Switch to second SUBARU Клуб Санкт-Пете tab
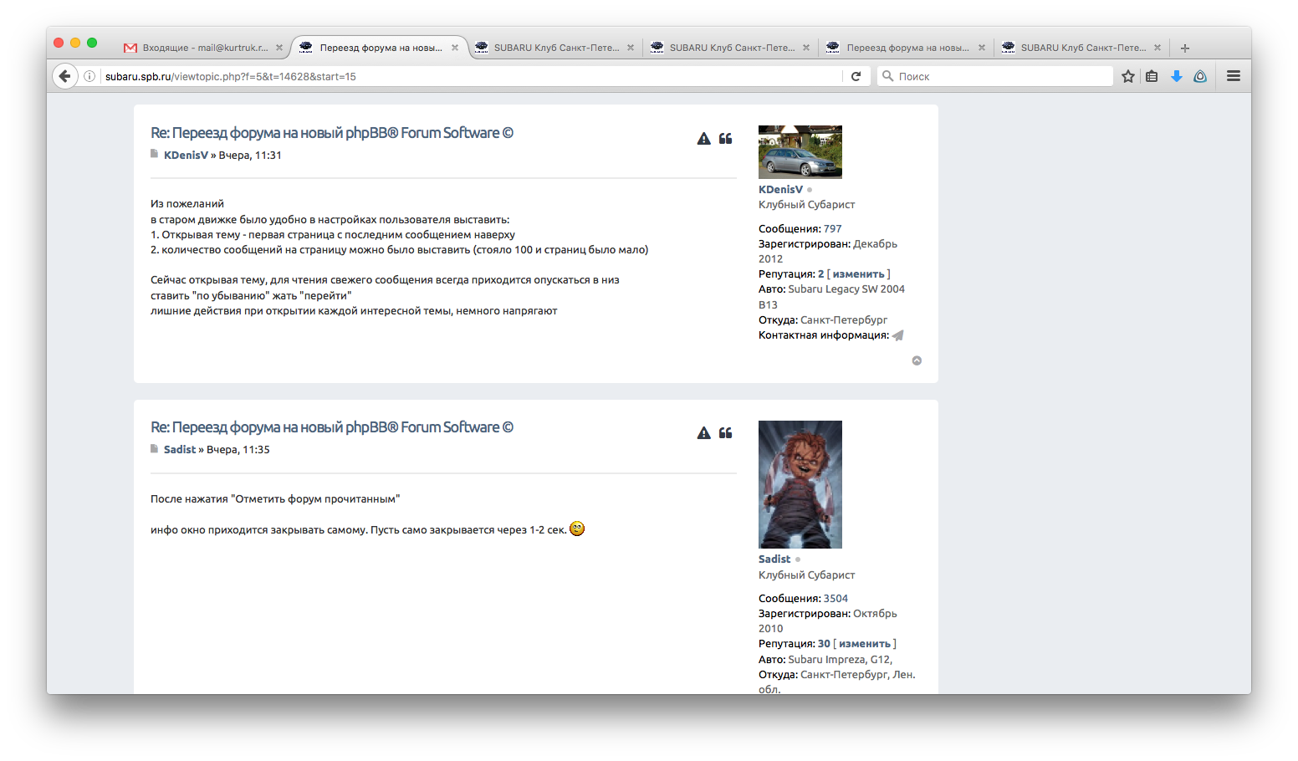The width and height of the screenshot is (1298, 761). pos(732,48)
